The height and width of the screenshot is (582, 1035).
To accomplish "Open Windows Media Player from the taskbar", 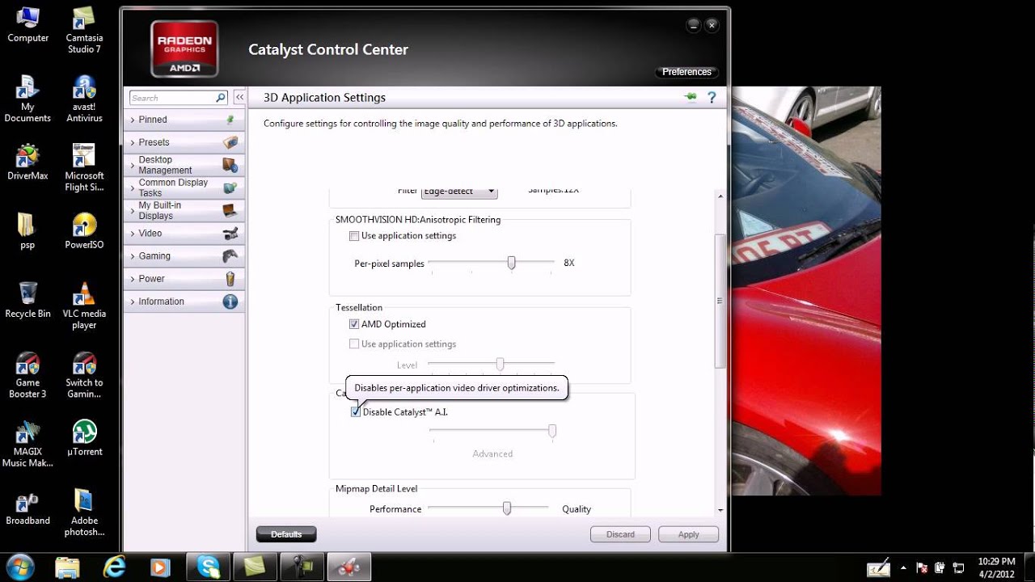I will [x=160, y=567].
